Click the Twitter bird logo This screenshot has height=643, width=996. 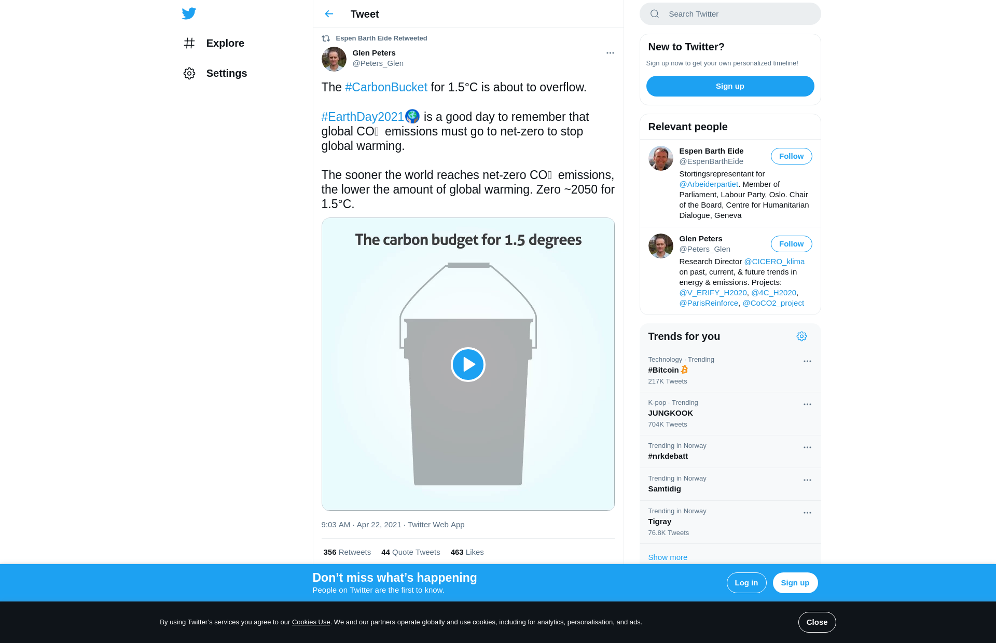pos(189,13)
